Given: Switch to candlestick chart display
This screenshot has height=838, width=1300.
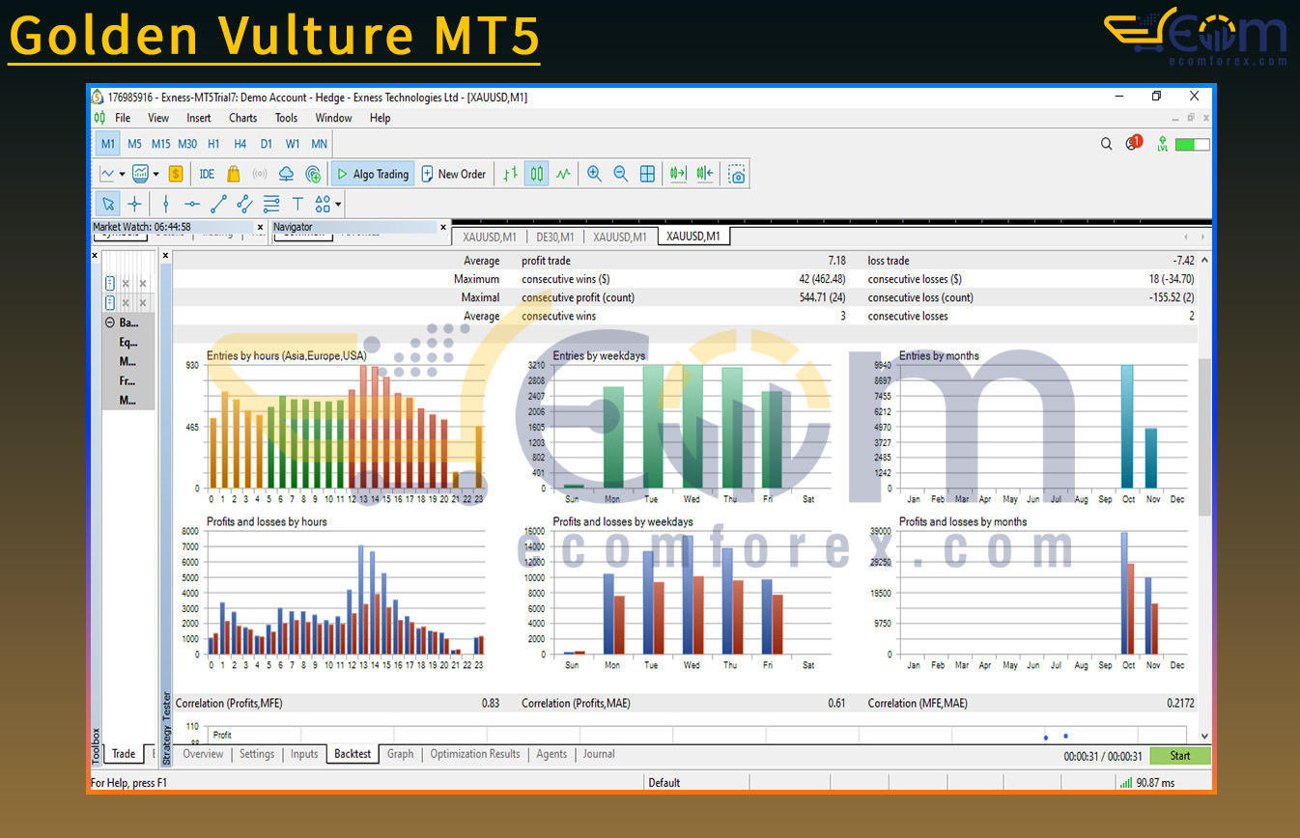Looking at the screenshot, I should 536,174.
